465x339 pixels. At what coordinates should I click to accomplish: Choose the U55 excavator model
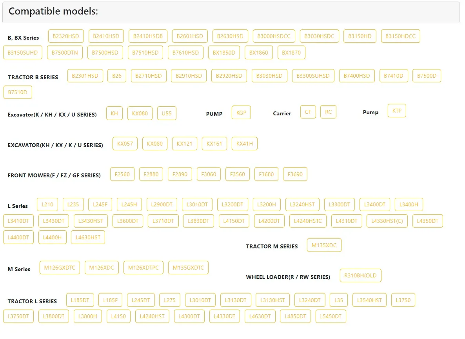pyautogui.click(x=167, y=113)
